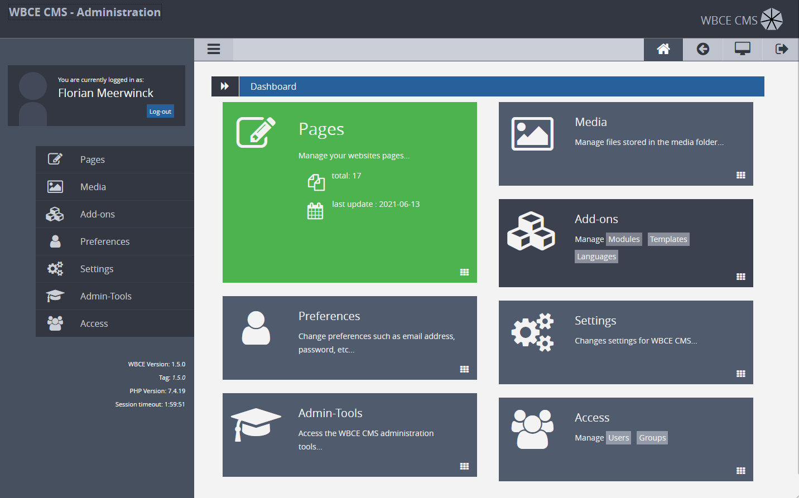The image size is (799, 498).
Task: Click the Pages card heading
Action: pyautogui.click(x=321, y=129)
